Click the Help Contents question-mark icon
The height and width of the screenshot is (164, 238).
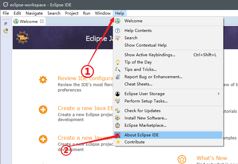coord(118,31)
